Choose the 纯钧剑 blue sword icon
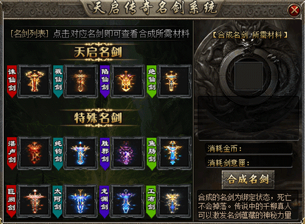Image resolution: width=305 pixels, height=224 pixels. [x=81, y=153]
